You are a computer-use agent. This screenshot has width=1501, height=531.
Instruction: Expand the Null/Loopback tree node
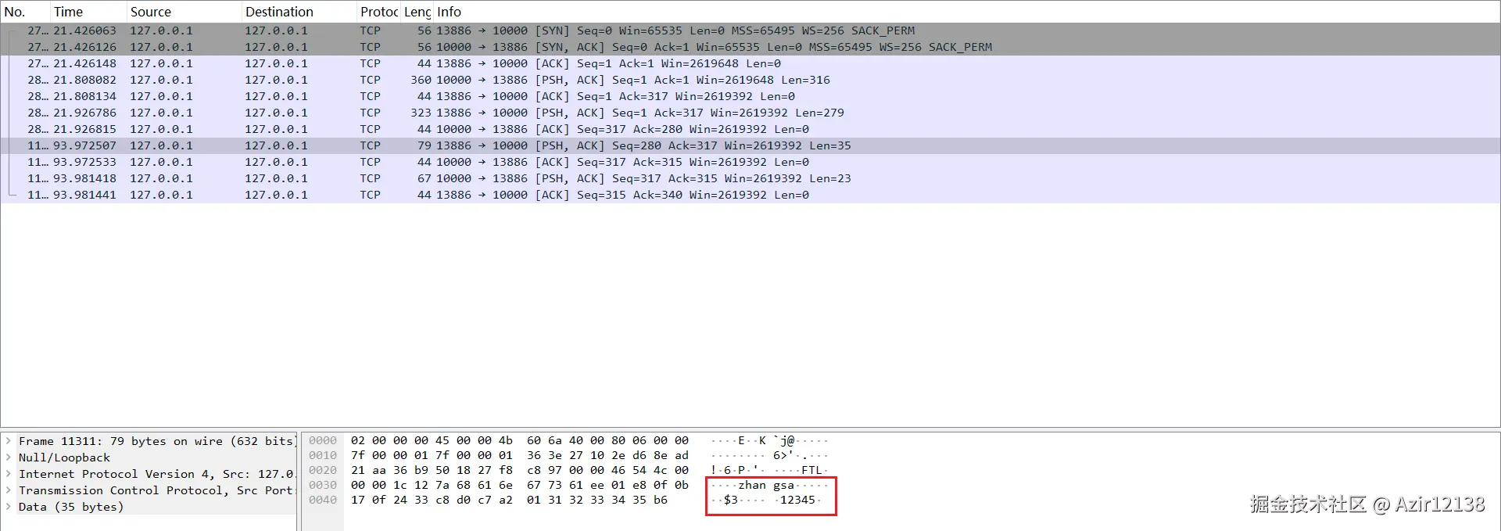[9, 457]
